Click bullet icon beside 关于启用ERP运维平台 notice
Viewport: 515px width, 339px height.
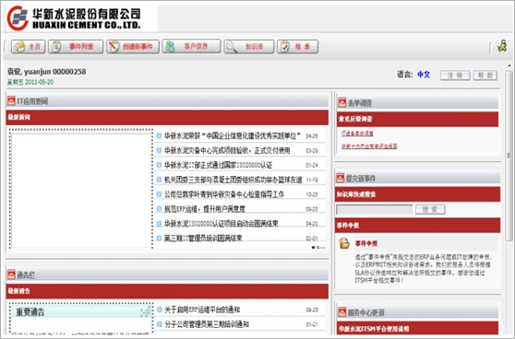160,310
